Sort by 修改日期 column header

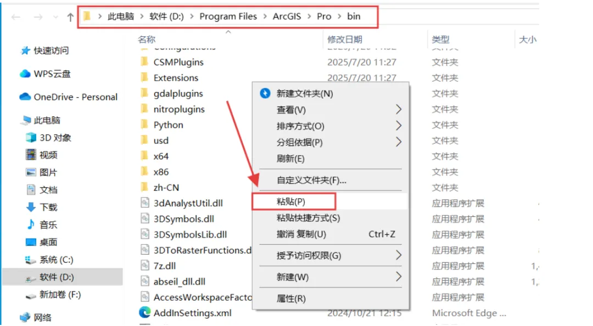[344, 40]
